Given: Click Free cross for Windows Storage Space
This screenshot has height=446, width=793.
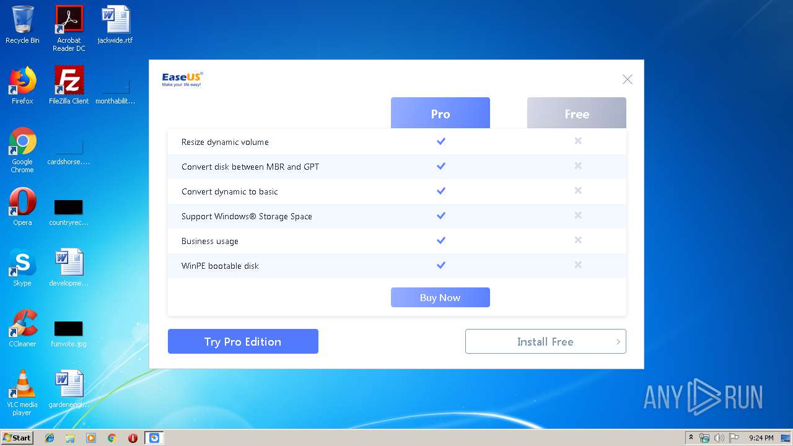Looking at the screenshot, I should (578, 215).
